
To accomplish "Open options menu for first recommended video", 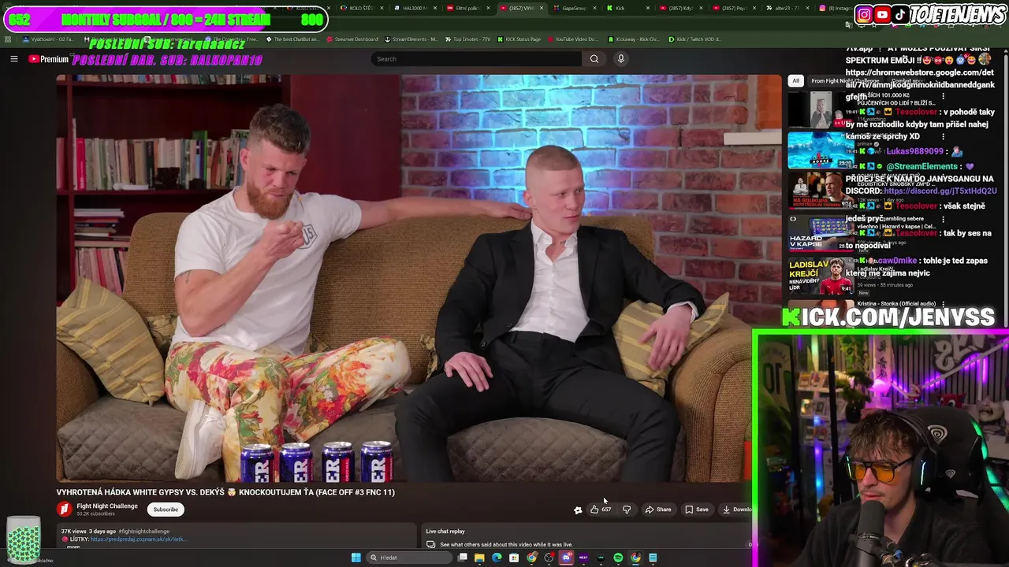I will pyautogui.click(x=943, y=96).
